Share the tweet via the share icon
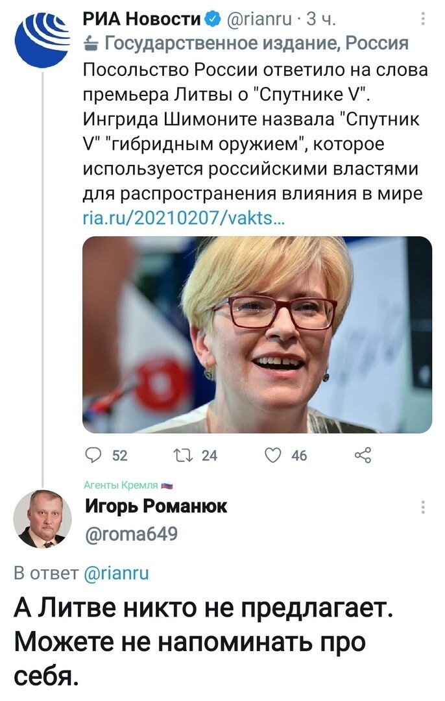Screen dimensions: 445x701 tap(363, 455)
